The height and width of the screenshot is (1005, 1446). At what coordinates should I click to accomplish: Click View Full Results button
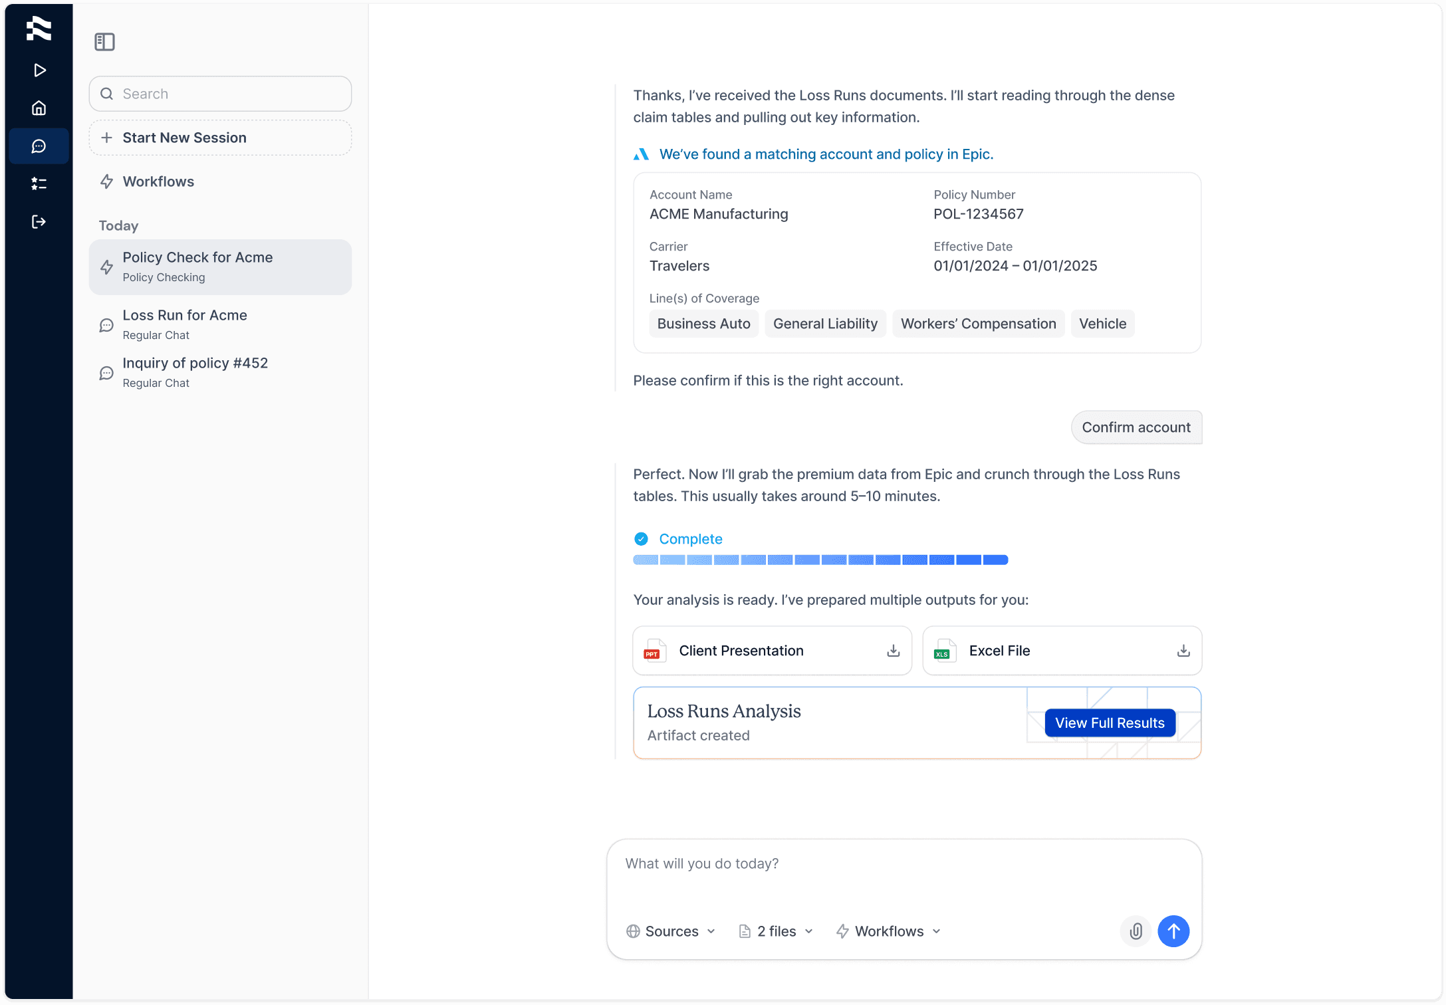coord(1109,723)
